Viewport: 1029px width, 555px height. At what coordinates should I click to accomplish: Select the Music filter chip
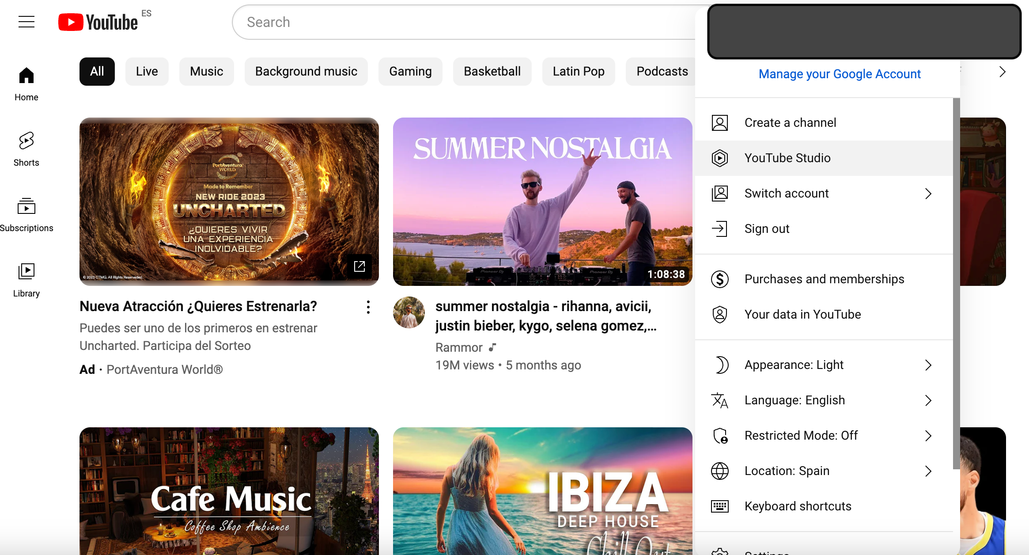207,72
